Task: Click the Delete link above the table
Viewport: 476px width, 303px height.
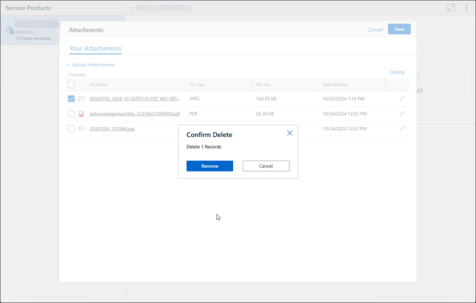Action: click(397, 72)
